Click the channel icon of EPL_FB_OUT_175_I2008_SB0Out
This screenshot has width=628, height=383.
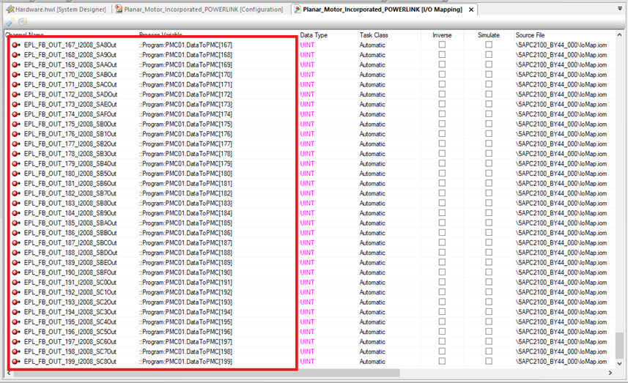(15, 124)
